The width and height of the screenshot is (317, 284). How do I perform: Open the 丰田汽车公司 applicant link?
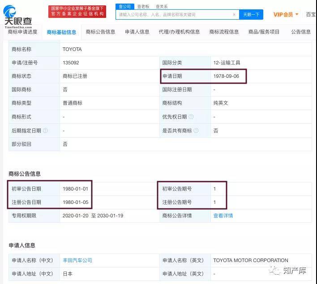[77, 260]
